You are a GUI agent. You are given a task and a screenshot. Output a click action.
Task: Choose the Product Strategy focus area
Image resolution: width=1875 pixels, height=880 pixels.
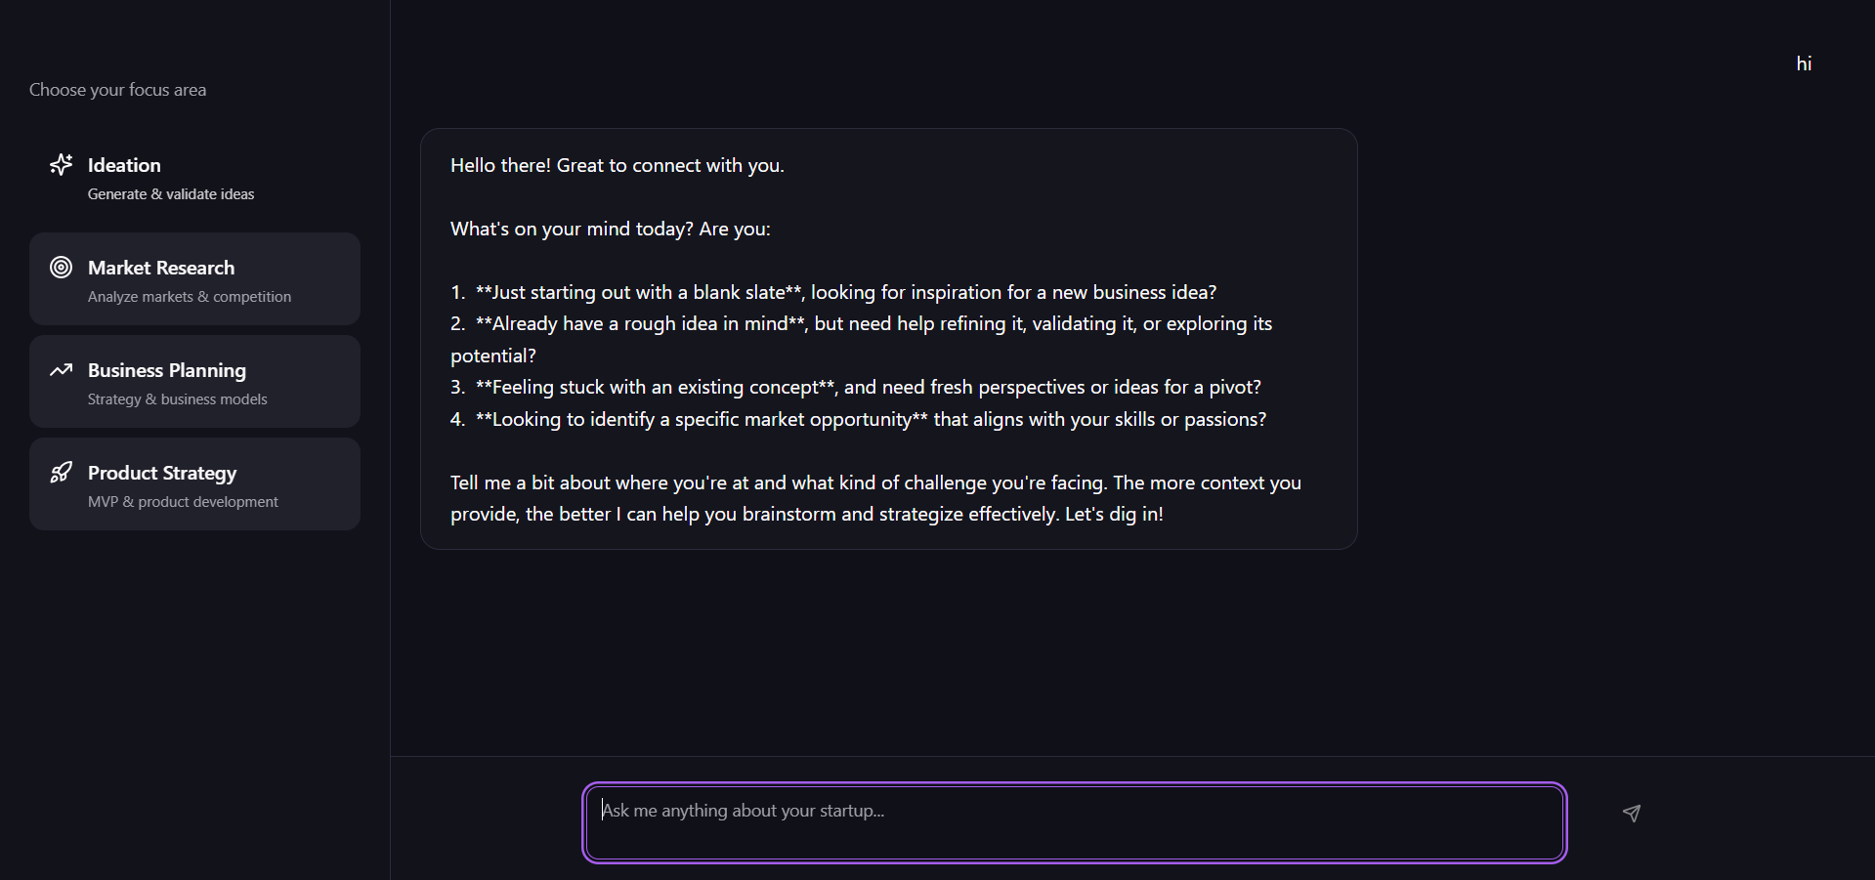(194, 483)
